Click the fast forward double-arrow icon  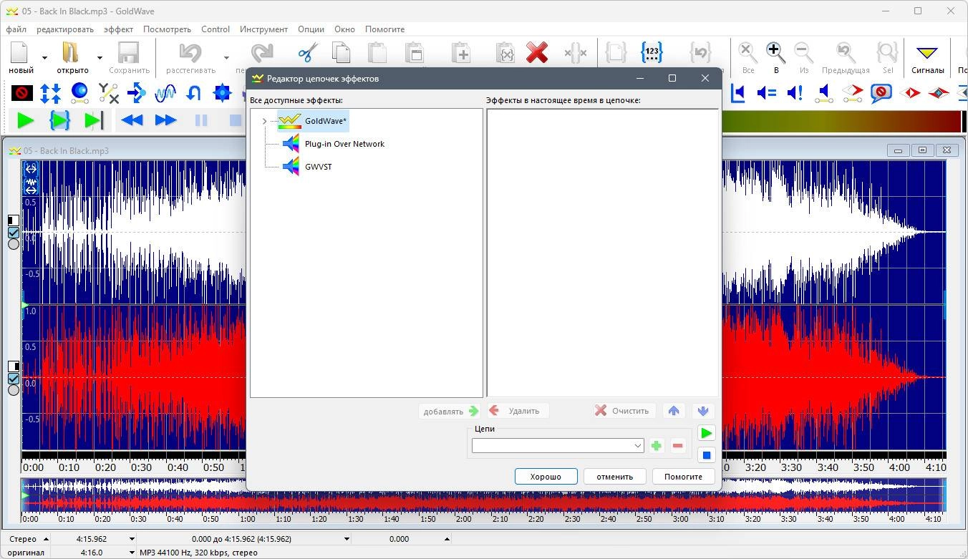pyautogui.click(x=165, y=120)
